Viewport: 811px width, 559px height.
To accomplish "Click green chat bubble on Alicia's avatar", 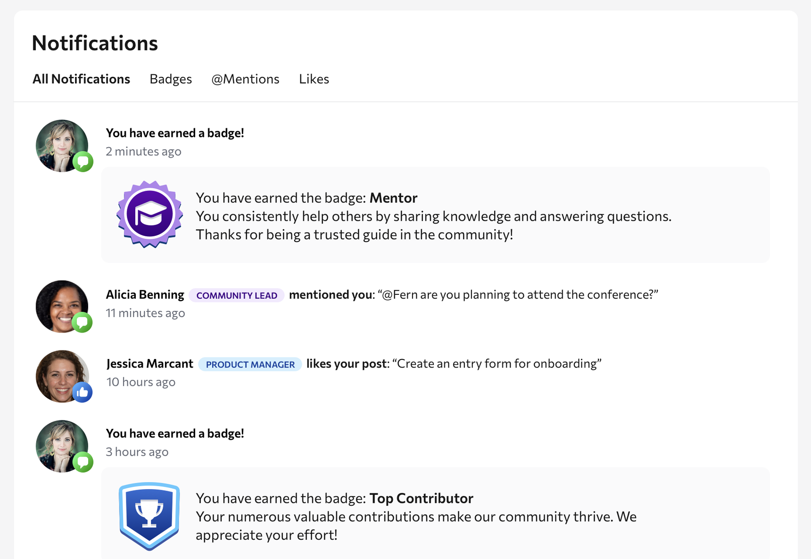I will point(83,323).
